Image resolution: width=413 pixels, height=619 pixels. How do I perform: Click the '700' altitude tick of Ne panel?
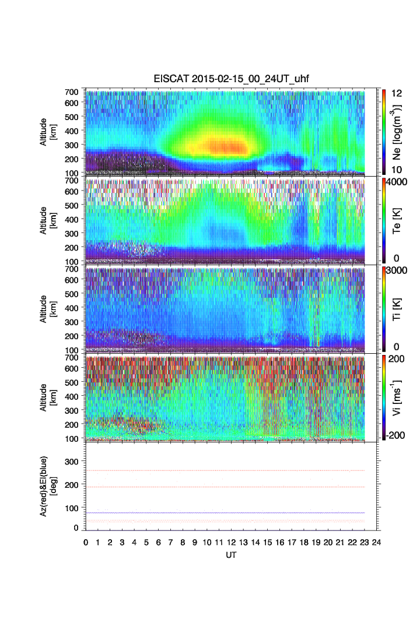72,92
